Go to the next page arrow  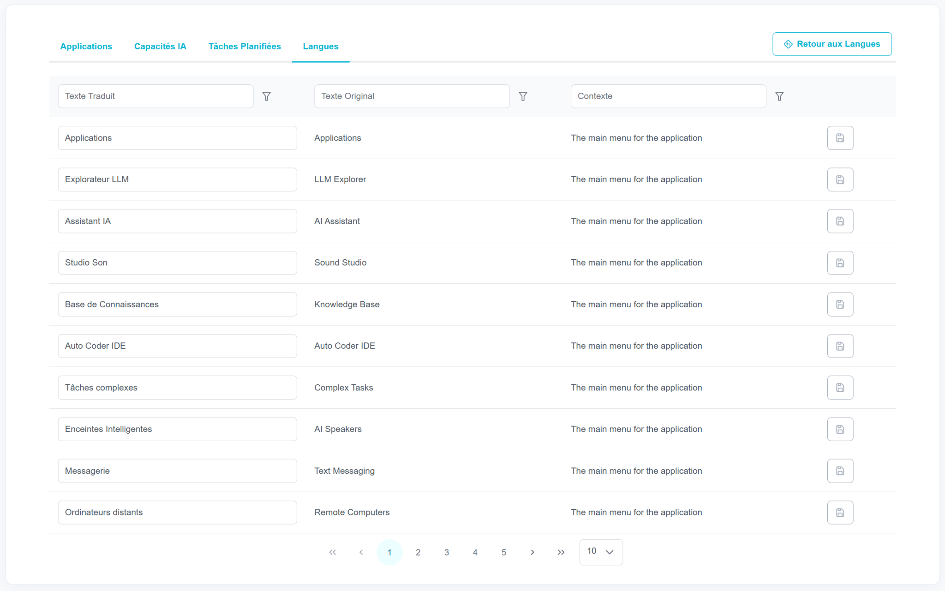[x=532, y=552]
